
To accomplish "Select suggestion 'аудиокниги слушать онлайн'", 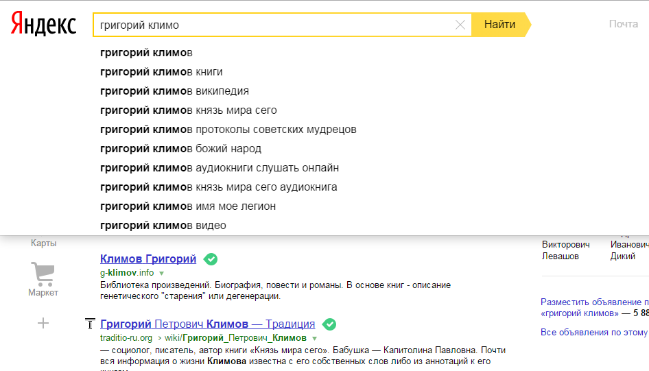I will pos(267,168).
